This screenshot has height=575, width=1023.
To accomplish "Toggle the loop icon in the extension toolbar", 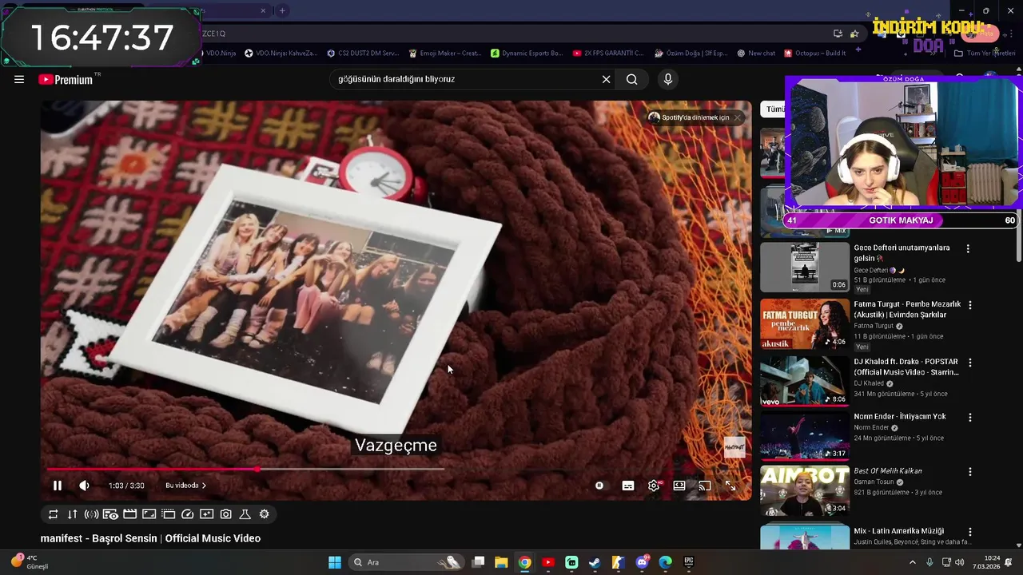I will tap(53, 514).
